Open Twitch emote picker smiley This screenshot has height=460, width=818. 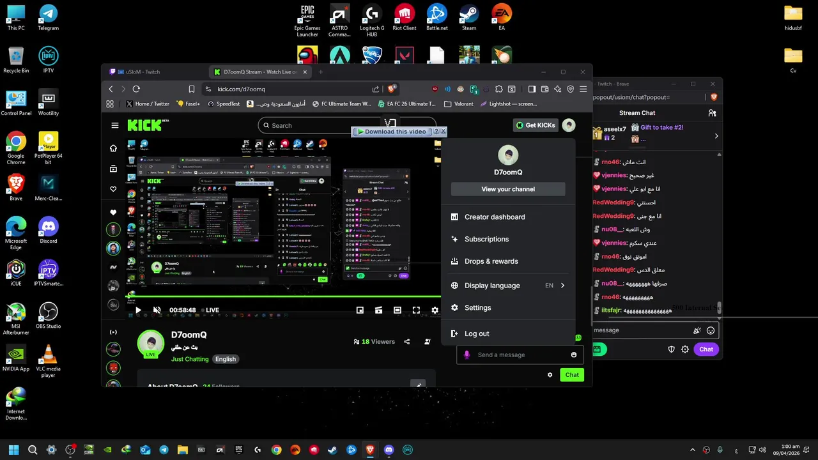click(710, 330)
